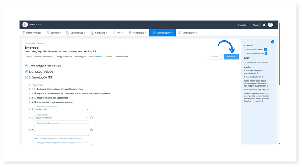Click the Cancelar button
The width and height of the screenshot is (302, 167).
[x=214, y=57]
